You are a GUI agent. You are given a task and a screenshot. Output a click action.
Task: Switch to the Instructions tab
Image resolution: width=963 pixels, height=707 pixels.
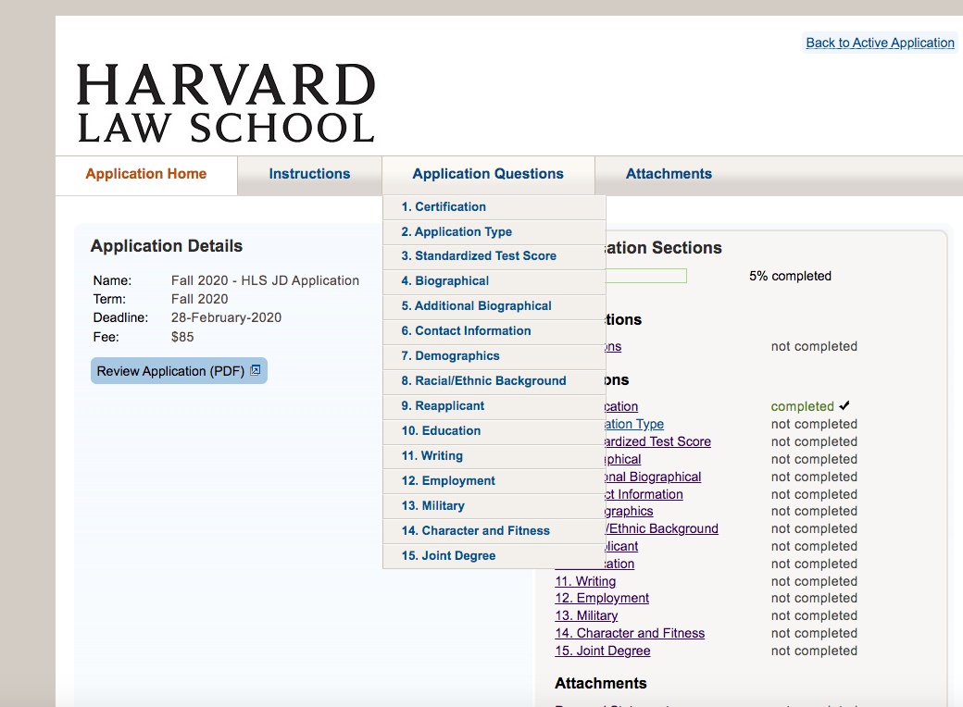click(309, 174)
